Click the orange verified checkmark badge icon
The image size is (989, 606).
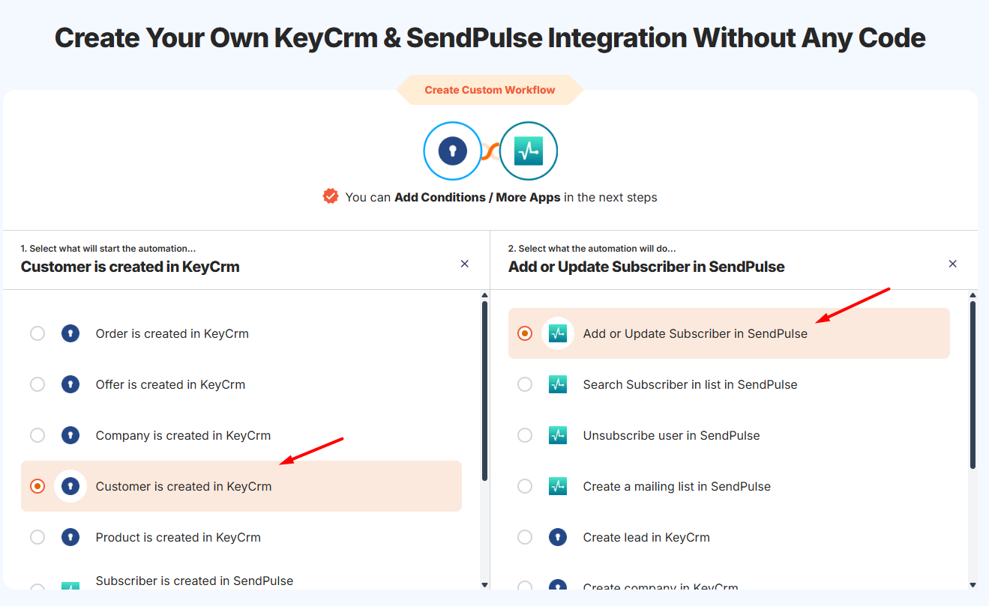pyautogui.click(x=331, y=196)
